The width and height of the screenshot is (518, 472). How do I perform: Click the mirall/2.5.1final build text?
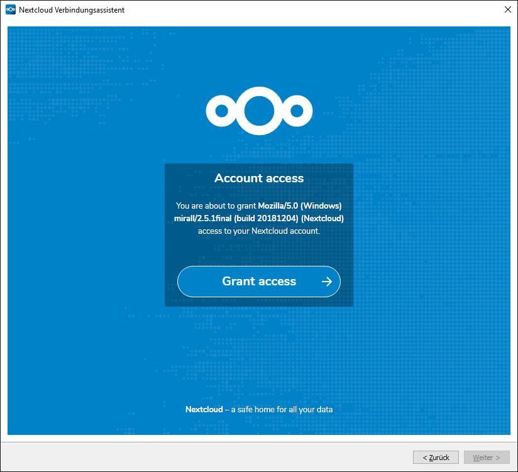[259, 218]
